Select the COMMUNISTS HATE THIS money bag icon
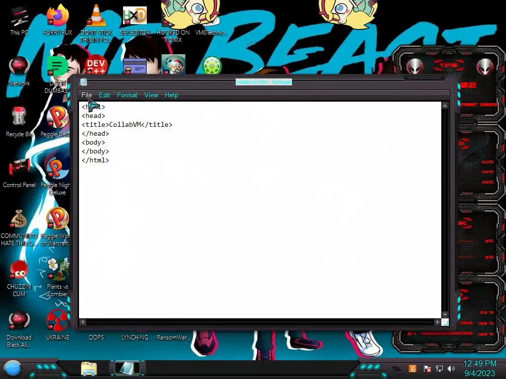The height and width of the screenshot is (379, 506). tap(19, 227)
